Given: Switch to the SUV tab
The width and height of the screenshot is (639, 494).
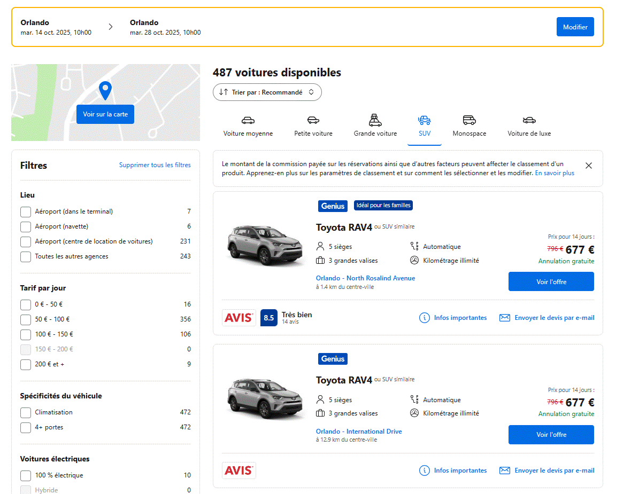Looking at the screenshot, I should (425, 127).
